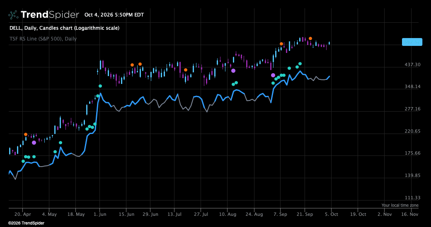This screenshot has width=431, height=227.
Task: Click the orange signal dot near 7 September
Action: 281,44
